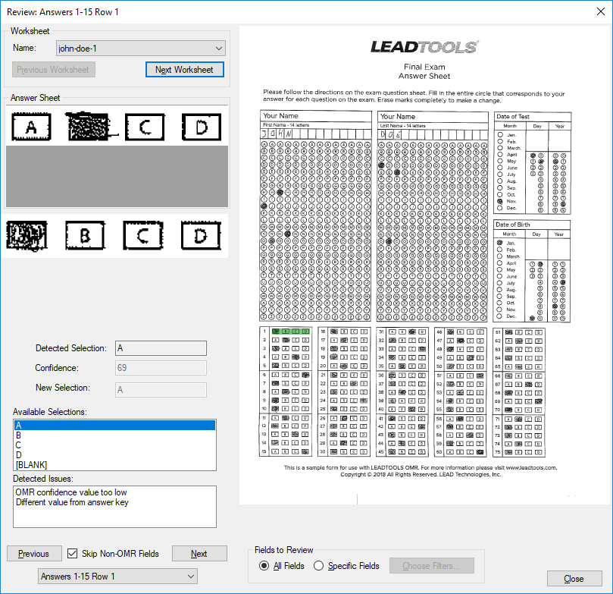Open the worksheet Name dropdown john-doe-1
Viewport: 613px width, 594px height.
coord(141,48)
